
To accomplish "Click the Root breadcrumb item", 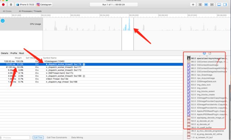I will coord(22,53).
